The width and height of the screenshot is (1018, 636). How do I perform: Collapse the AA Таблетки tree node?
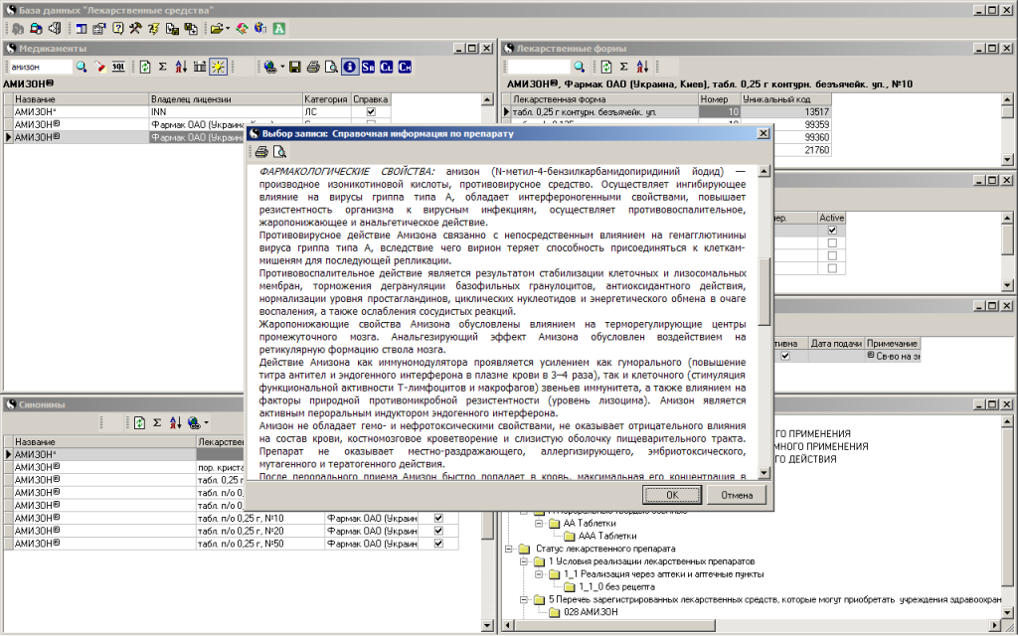tap(539, 523)
